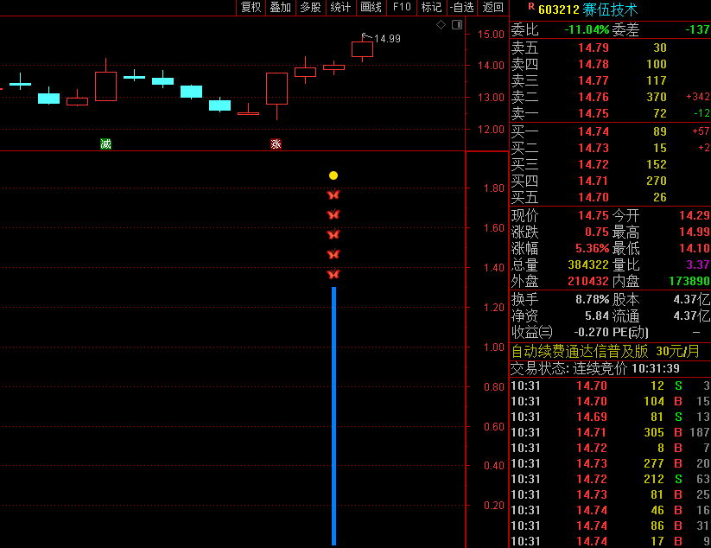711x548 pixels.
Task: Open the 多股 multi-stock view
Action: pos(310,8)
